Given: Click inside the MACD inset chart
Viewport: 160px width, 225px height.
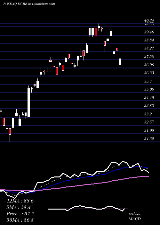Looking at the screenshot, I should coord(88,209).
